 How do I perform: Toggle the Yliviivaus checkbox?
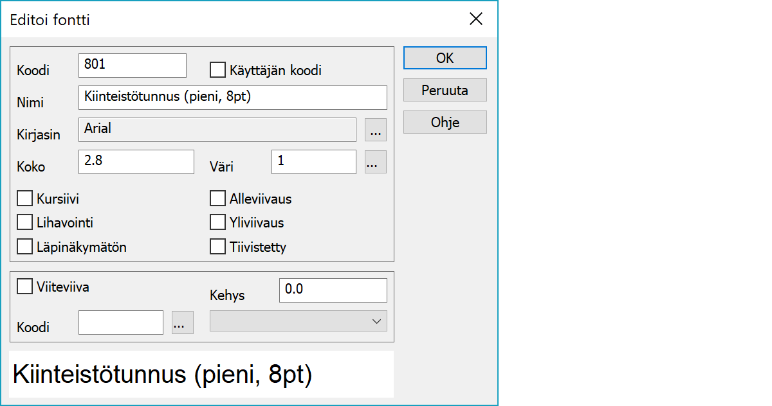[218, 222]
